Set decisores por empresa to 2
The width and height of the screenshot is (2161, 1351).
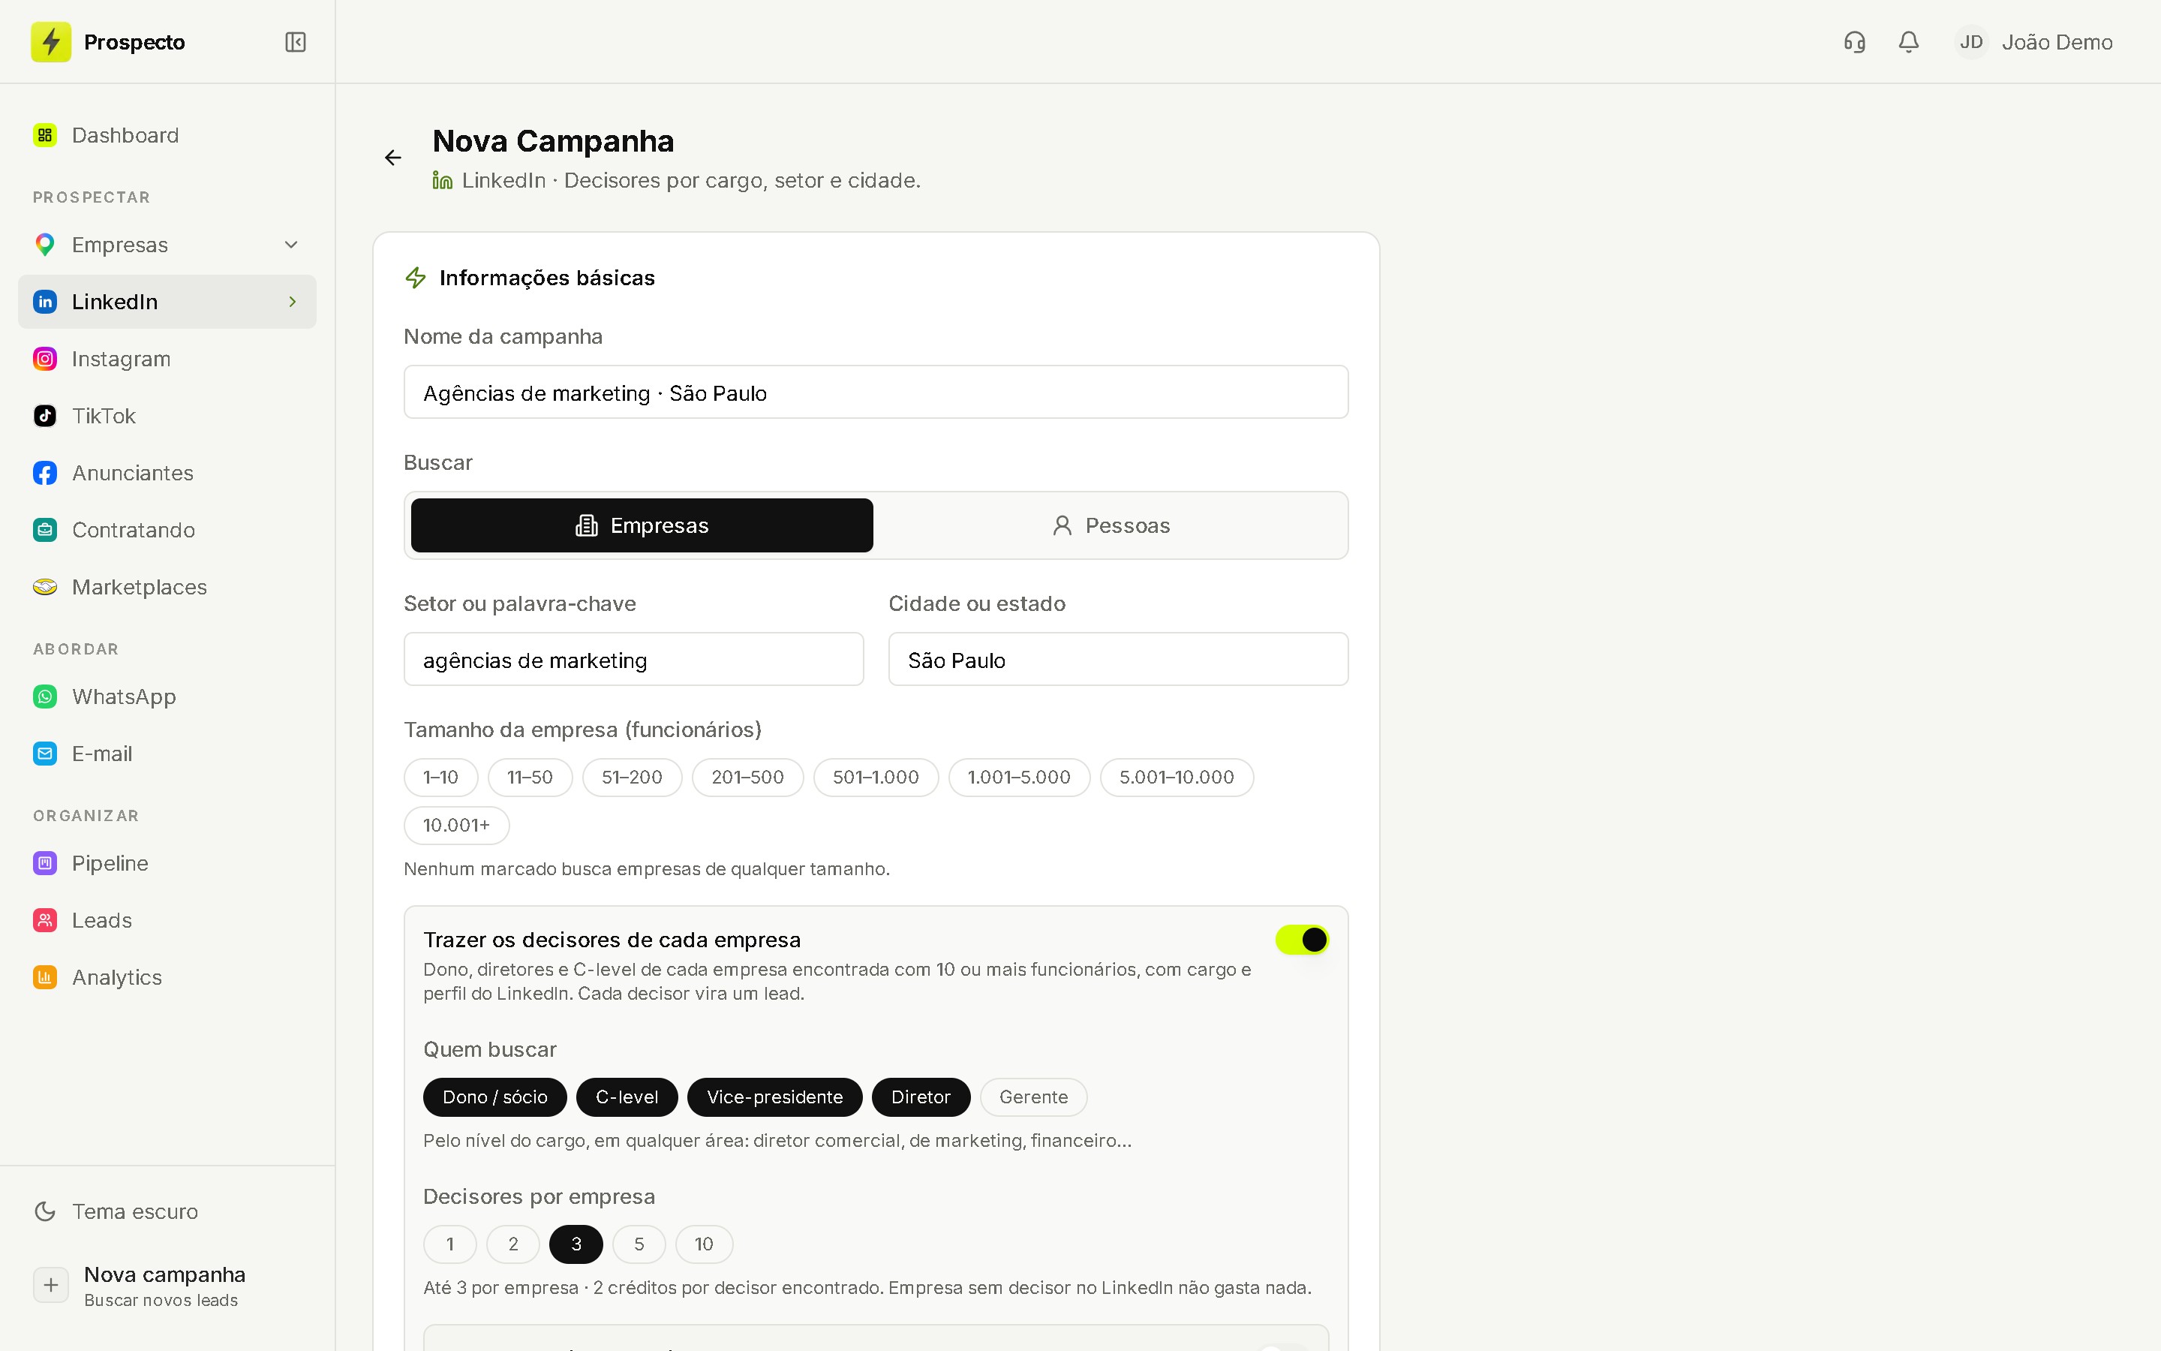click(513, 1244)
